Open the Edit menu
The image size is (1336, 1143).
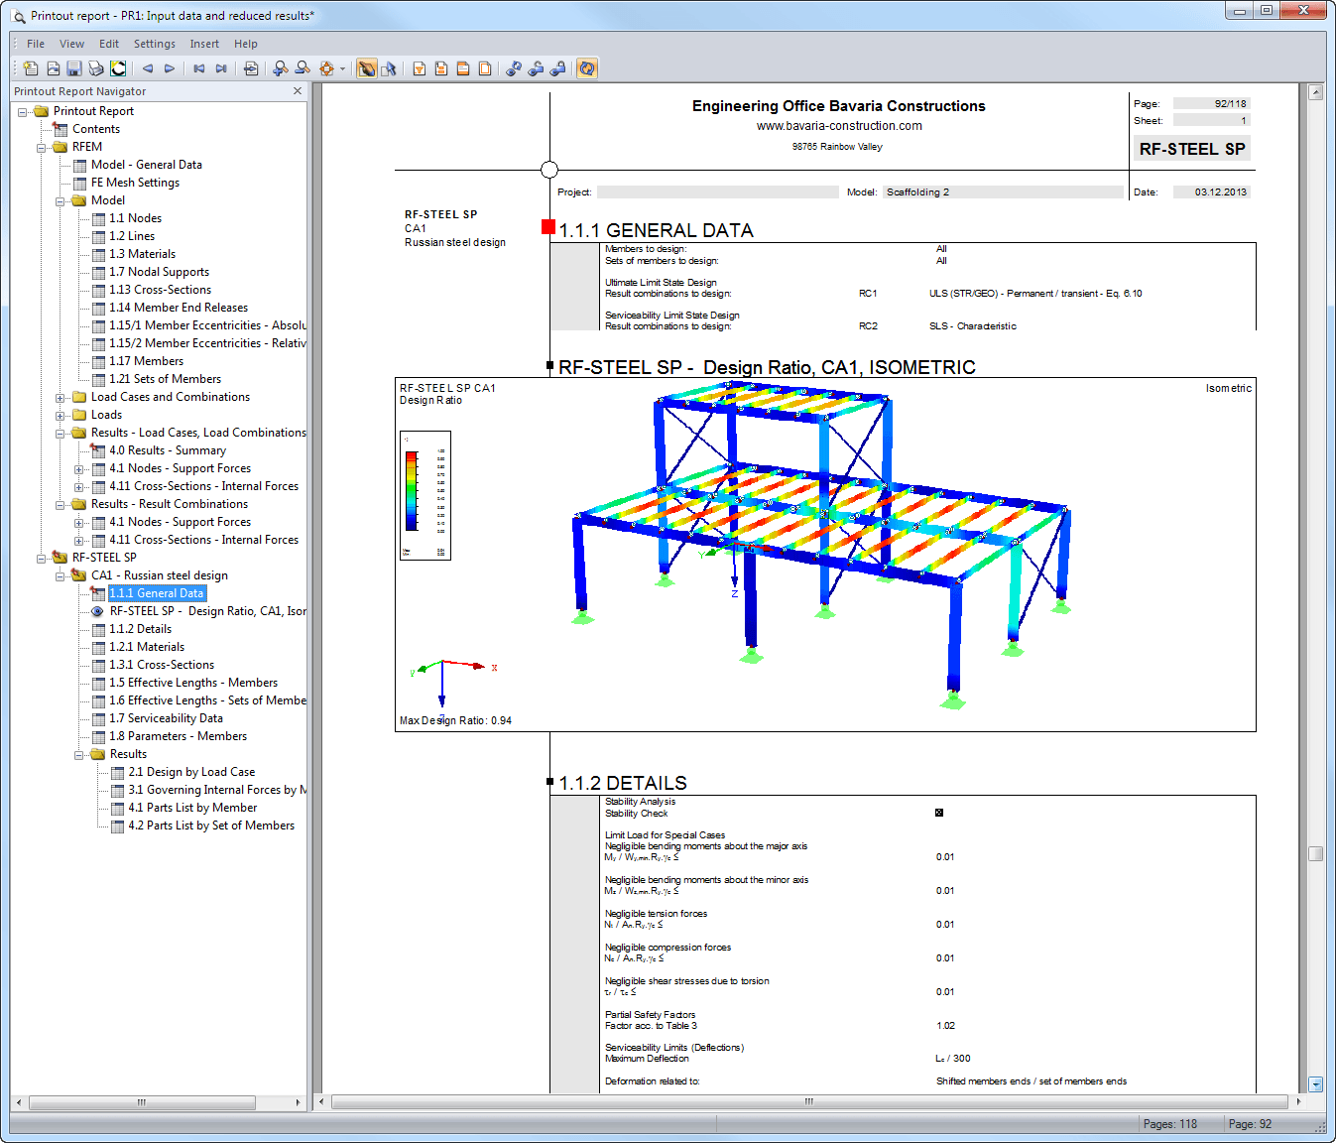pos(109,44)
